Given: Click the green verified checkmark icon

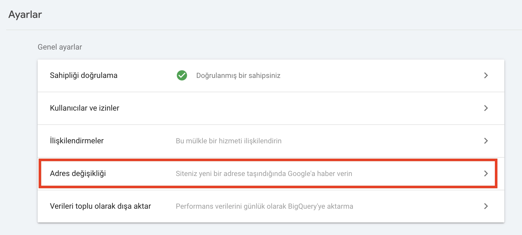Looking at the screenshot, I should pos(182,75).
